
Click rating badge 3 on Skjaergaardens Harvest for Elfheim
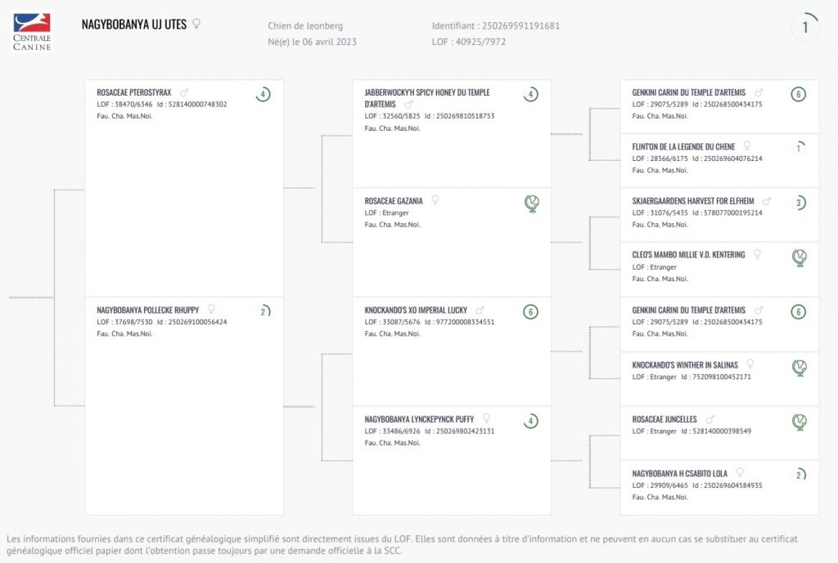pyautogui.click(x=800, y=203)
